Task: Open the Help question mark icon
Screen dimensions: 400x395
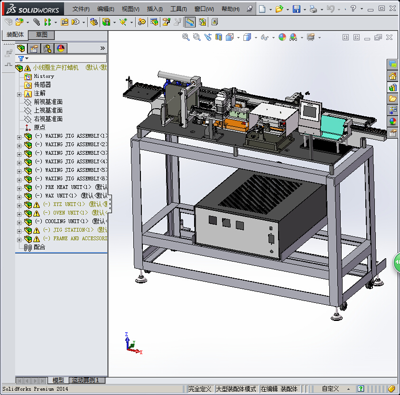Action: click(353, 9)
